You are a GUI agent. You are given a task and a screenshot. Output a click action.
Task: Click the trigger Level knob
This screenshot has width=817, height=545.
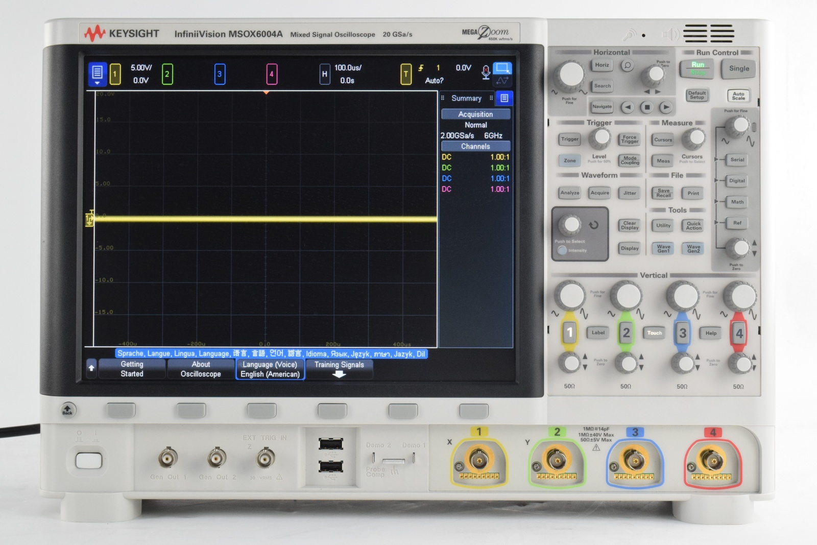coord(602,137)
